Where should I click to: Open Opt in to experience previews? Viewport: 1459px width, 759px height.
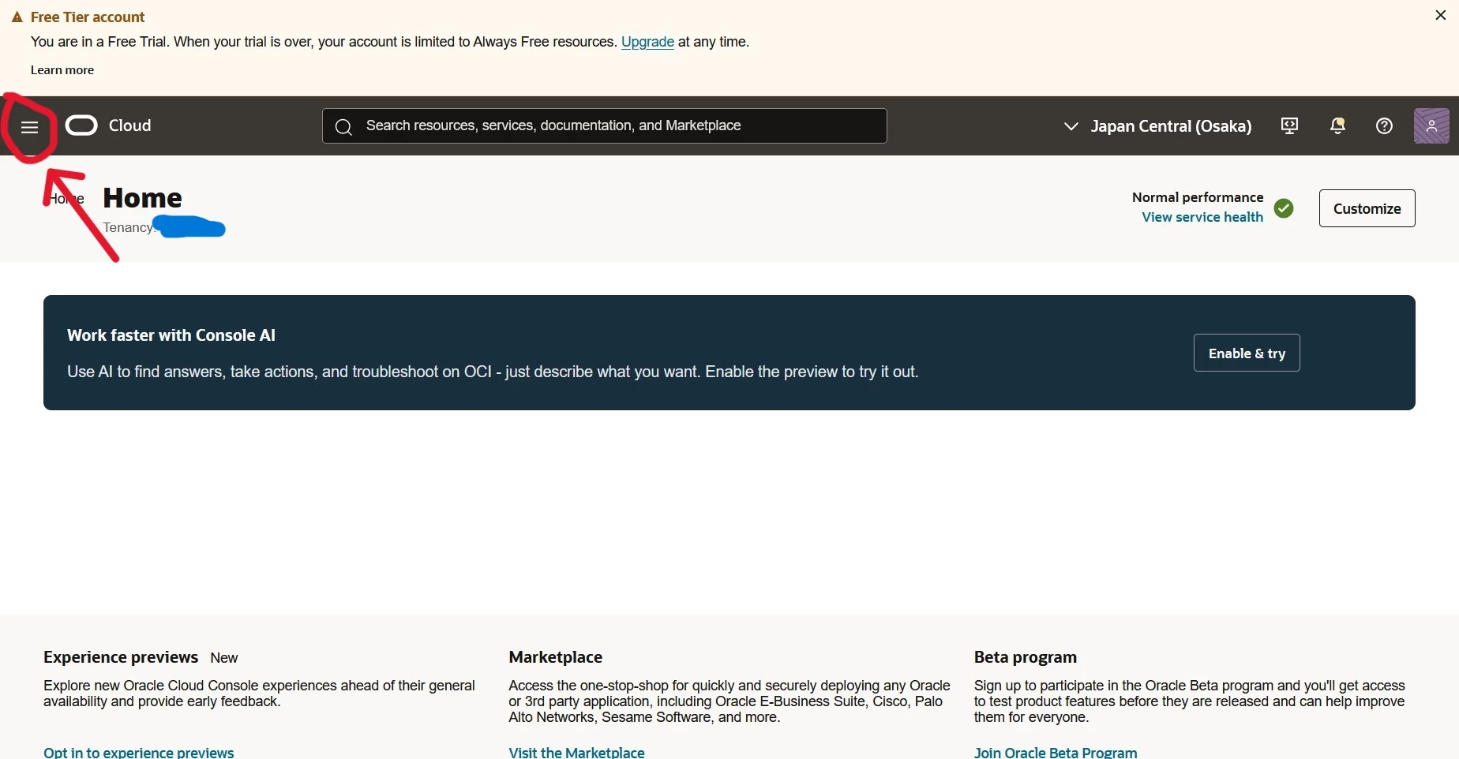(x=139, y=752)
